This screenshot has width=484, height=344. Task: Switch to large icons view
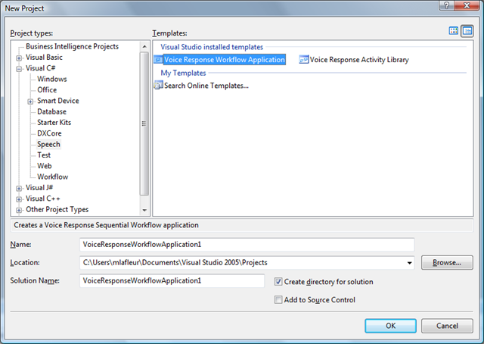tap(454, 30)
